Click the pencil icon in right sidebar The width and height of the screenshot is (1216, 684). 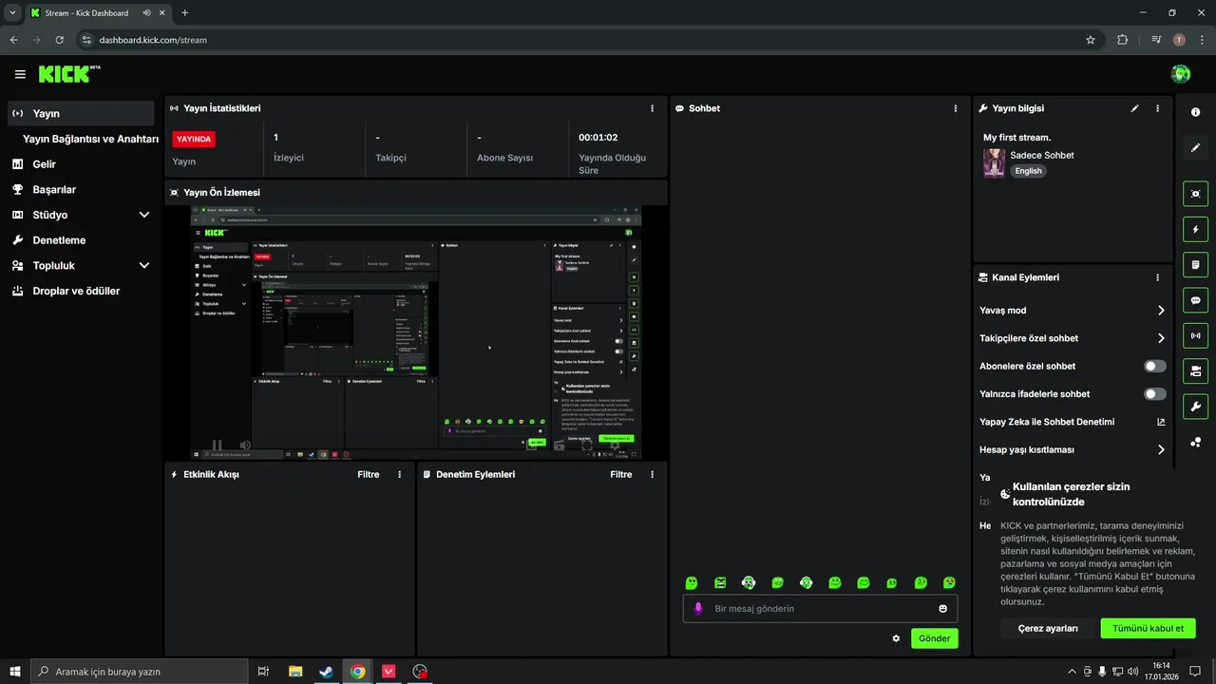pyautogui.click(x=1195, y=147)
